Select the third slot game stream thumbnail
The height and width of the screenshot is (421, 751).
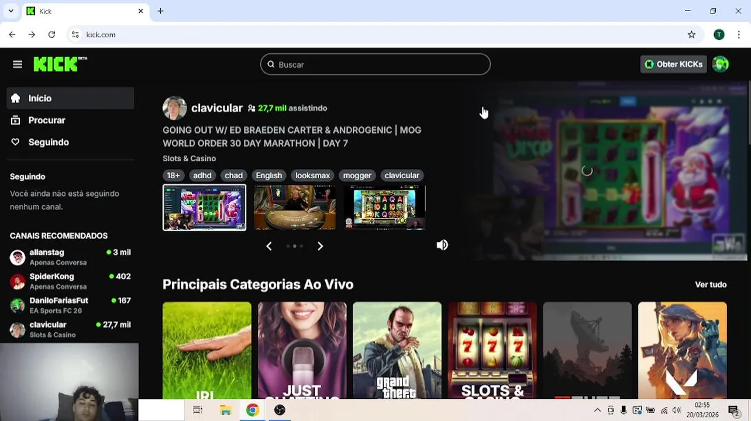385,208
